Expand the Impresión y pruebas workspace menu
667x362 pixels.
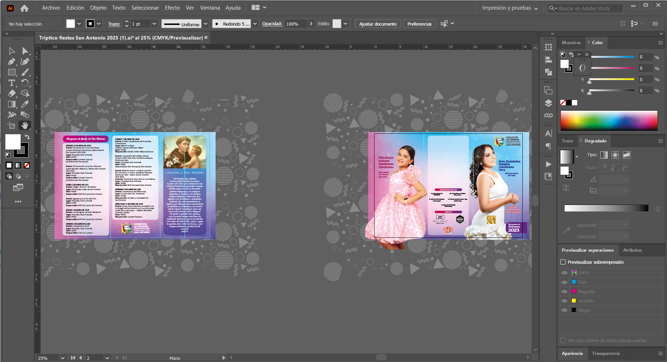[x=510, y=8]
